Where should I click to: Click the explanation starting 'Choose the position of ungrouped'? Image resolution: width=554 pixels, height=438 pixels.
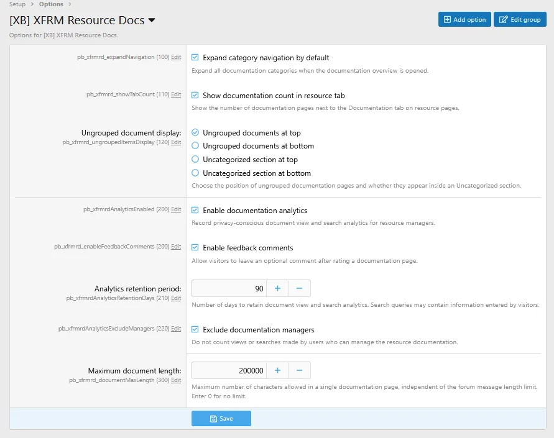(x=356, y=186)
